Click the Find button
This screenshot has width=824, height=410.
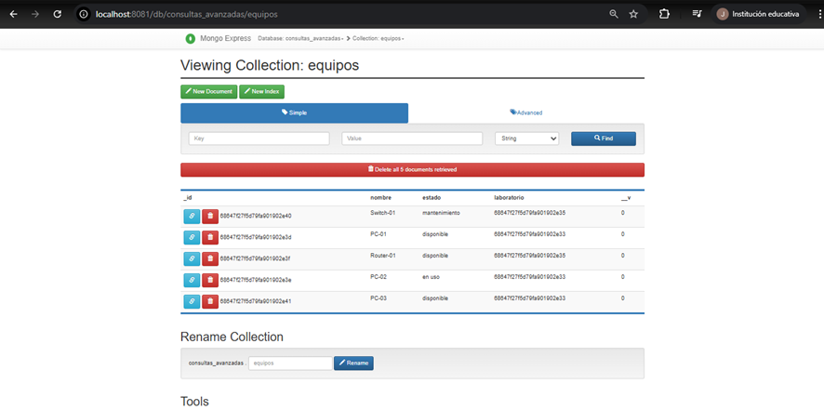point(604,139)
